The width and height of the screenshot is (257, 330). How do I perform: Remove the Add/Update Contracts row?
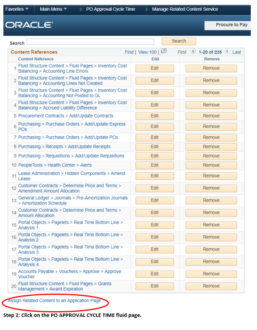pyautogui.click(x=211, y=116)
